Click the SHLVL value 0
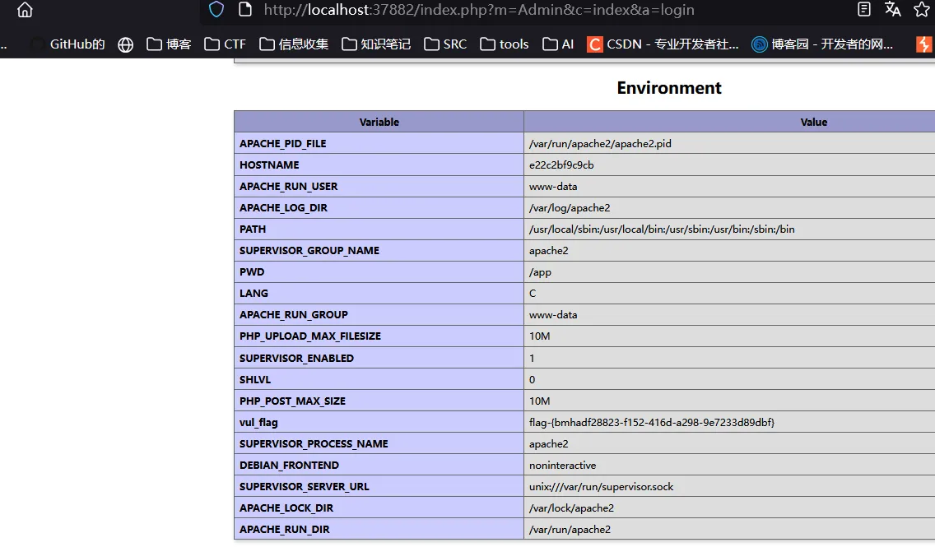Viewport: 935px width, 547px height. click(x=532, y=379)
